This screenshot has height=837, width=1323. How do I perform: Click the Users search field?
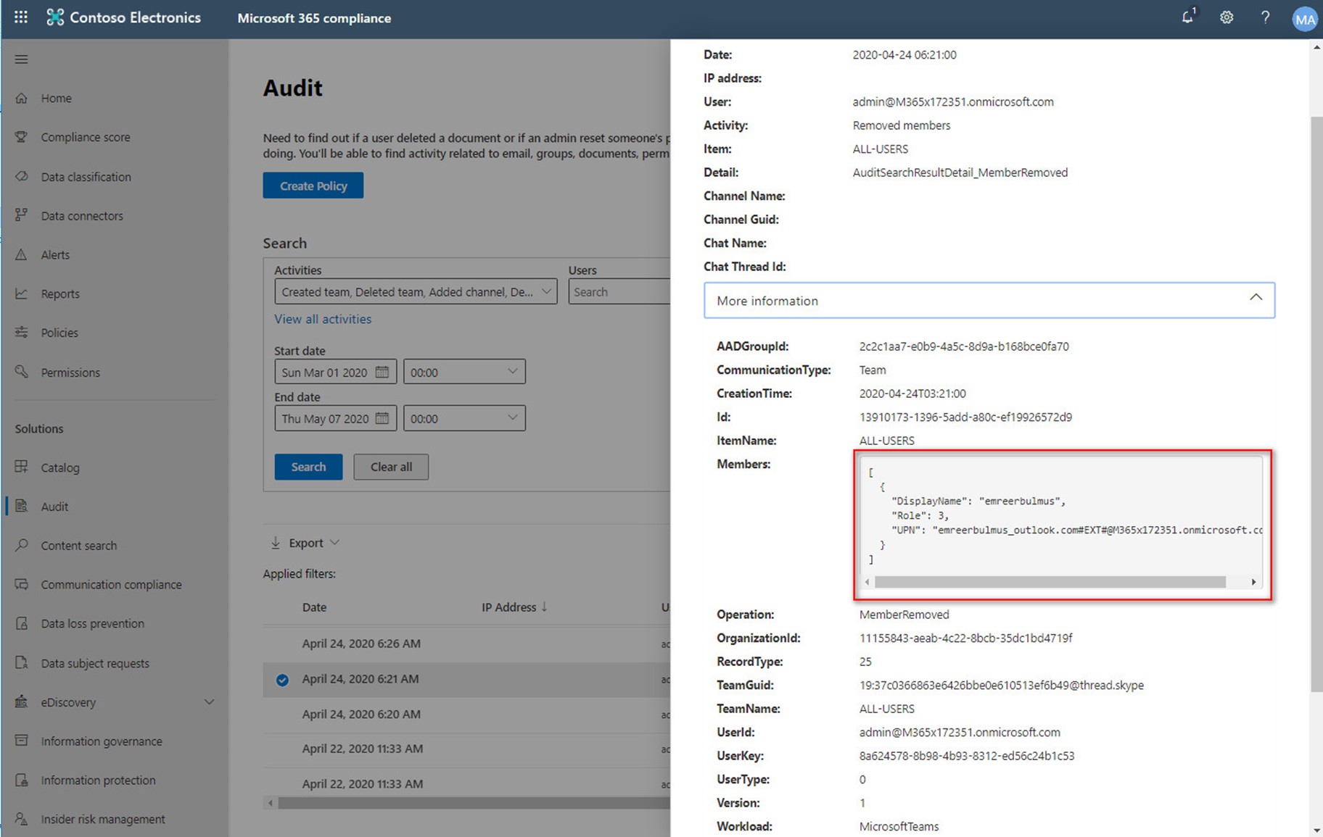point(619,291)
